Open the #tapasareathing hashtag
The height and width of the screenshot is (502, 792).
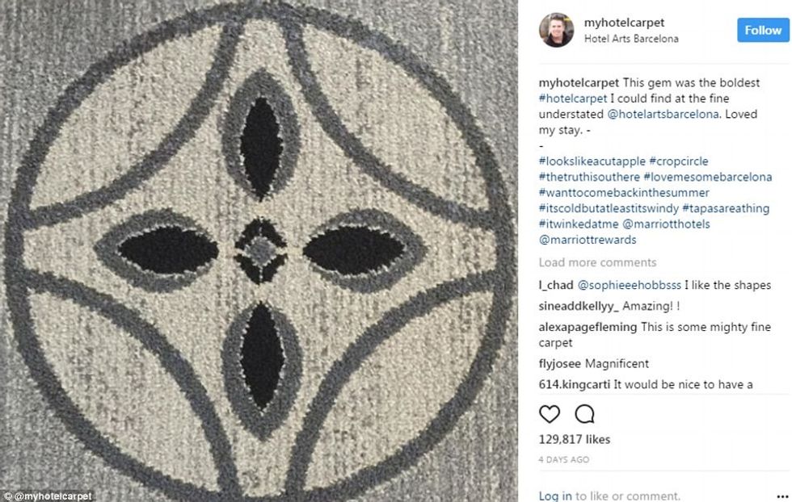[726, 208]
